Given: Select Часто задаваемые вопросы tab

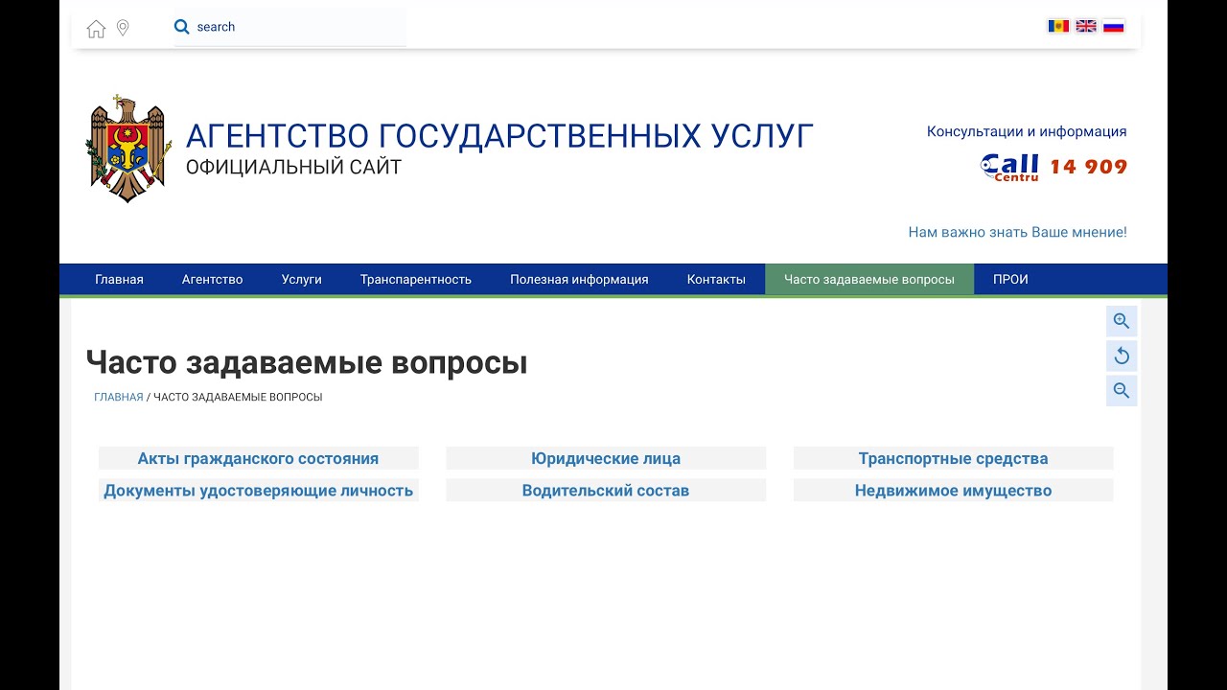Looking at the screenshot, I should 869,280.
